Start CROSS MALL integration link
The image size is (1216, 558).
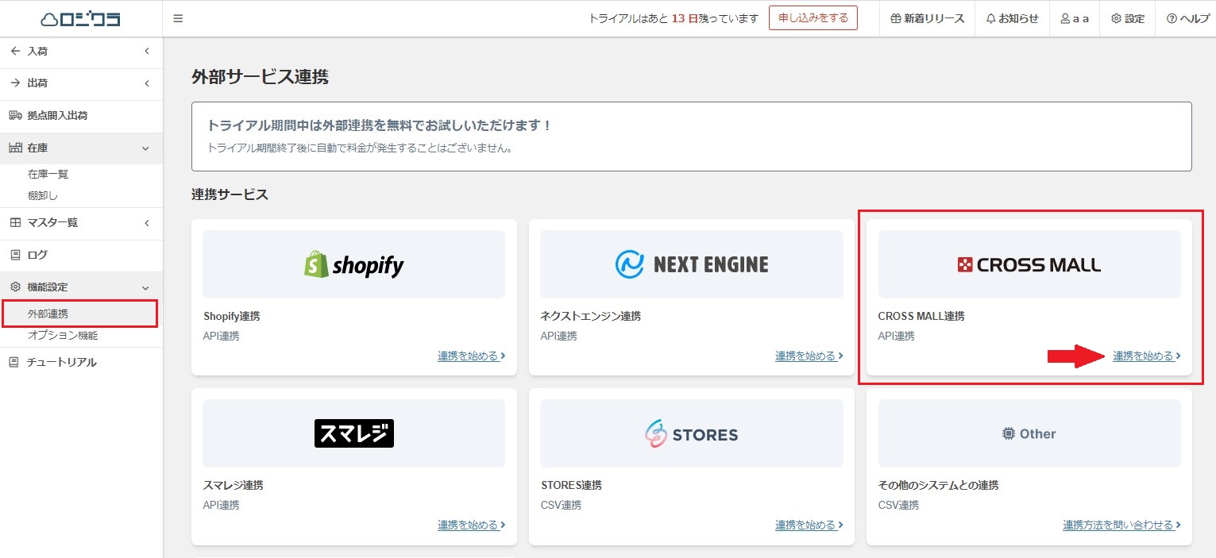(1146, 356)
